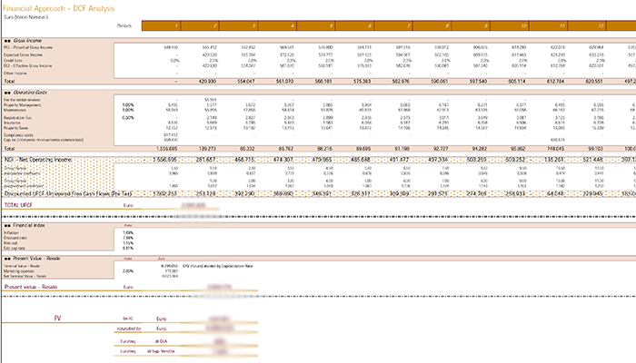636x363 pixels.
Task: Select the Period 6 orange header cell
Action: [354, 26]
